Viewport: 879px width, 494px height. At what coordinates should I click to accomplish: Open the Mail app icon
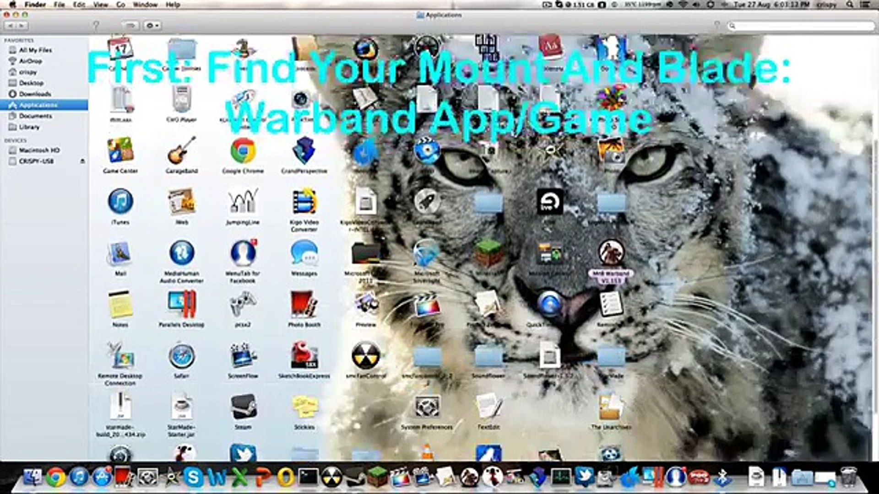[x=120, y=253]
